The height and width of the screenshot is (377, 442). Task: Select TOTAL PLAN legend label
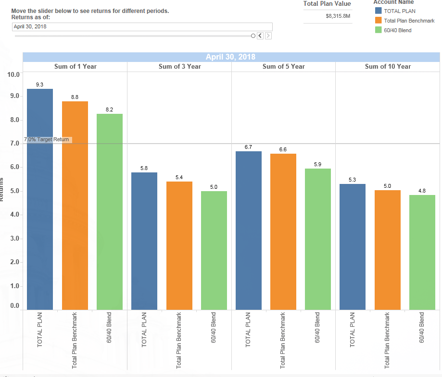399,11
